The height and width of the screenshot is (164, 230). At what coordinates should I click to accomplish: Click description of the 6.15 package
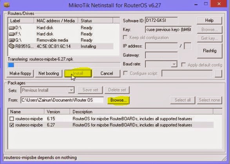132,119
